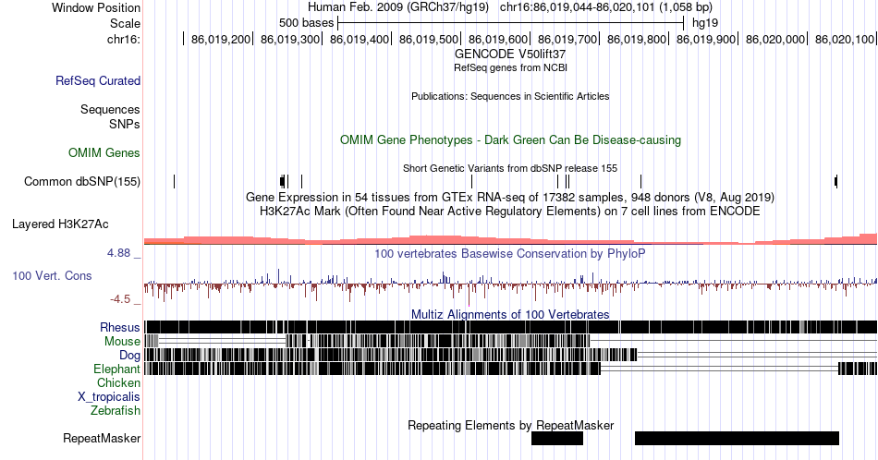Click dbSNP marker just right of 86,019,500 tick
The image size is (878, 460).
[472, 181]
